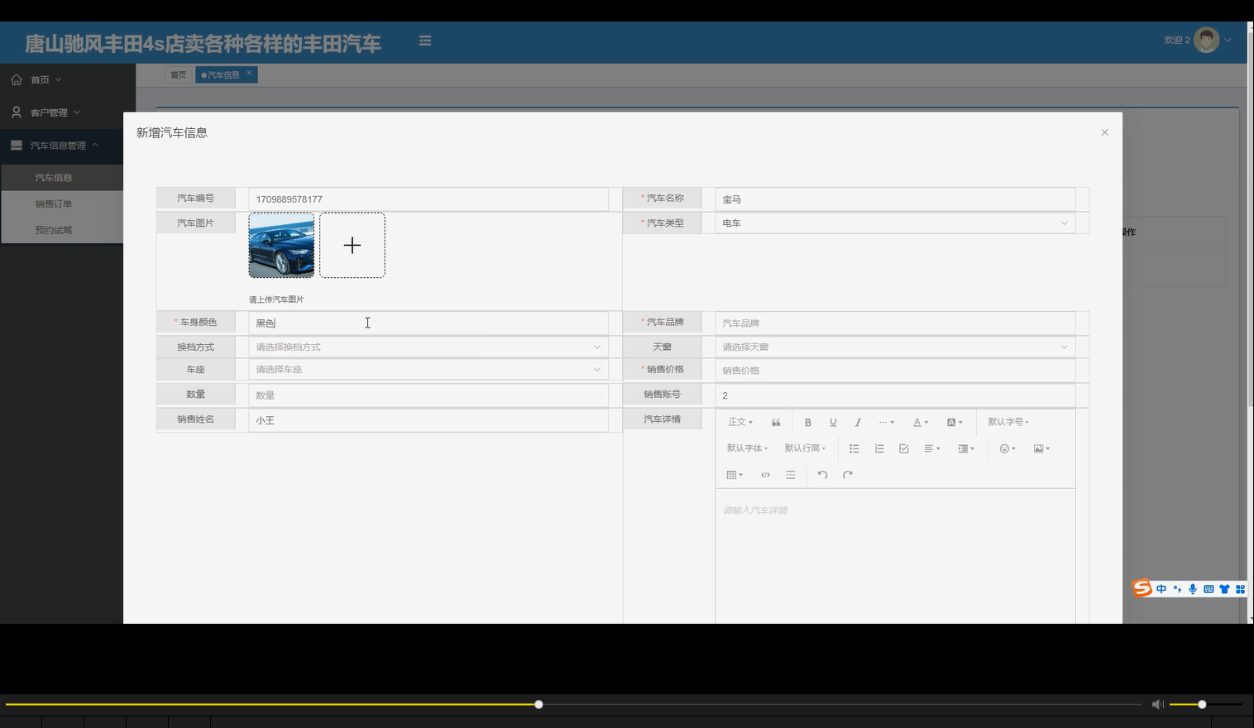Open the Sogou skin shirt icon
Screen dimensions: 1254x728
point(1224,589)
